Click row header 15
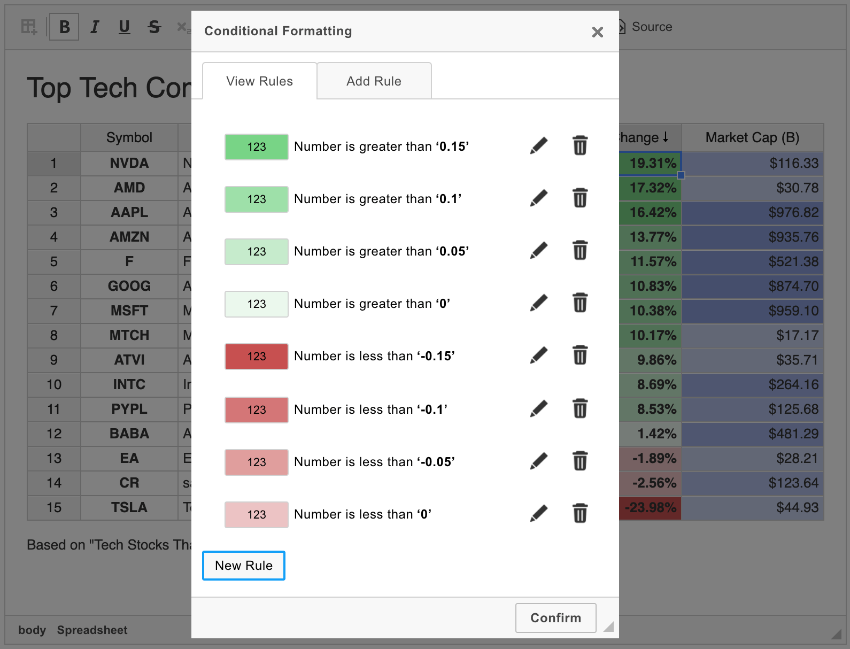The width and height of the screenshot is (850, 649). 54,507
